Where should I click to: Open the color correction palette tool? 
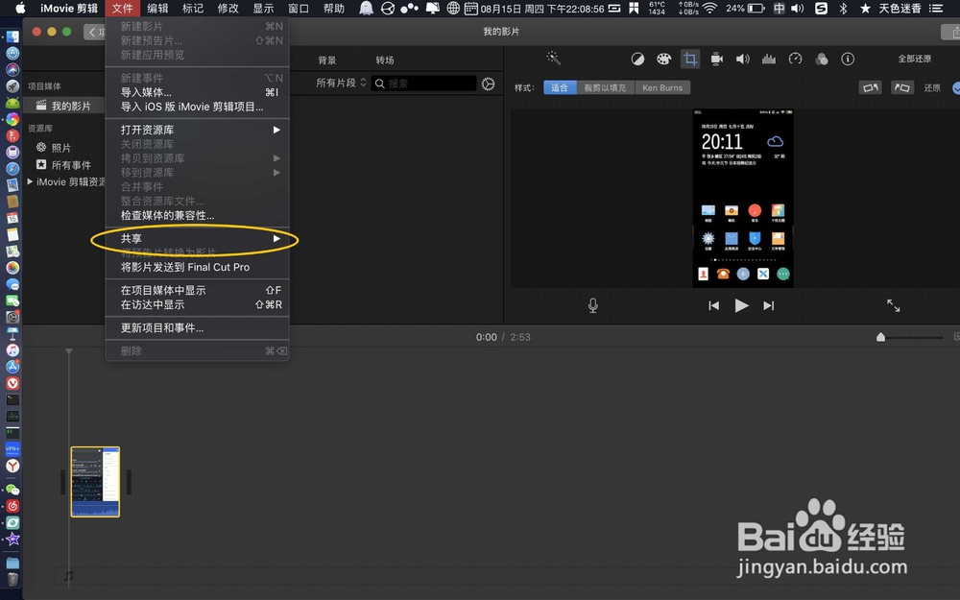[x=663, y=59]
